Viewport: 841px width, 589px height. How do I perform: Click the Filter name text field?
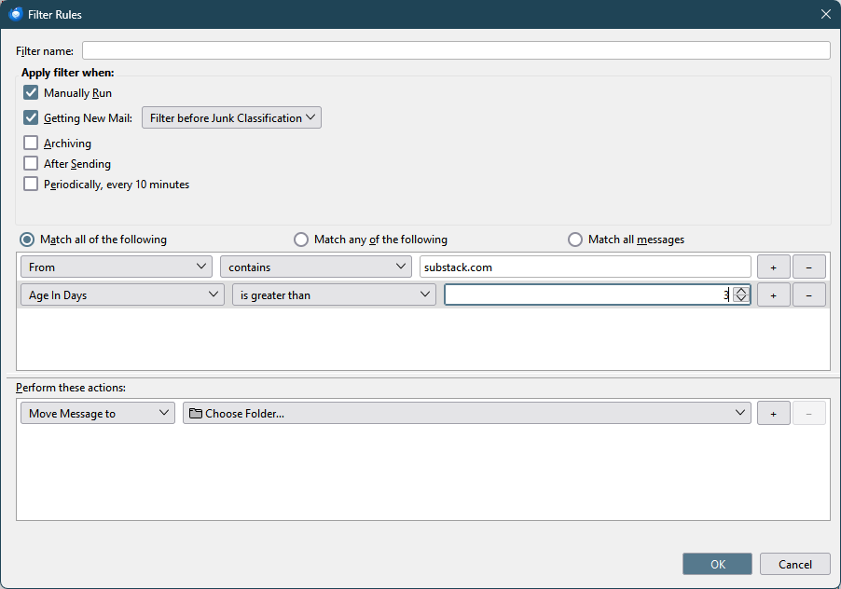pos(455,50)
